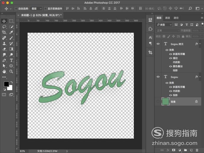The height and width of the screenshot is (153, 204).
Task: Enable the 显示变换控件 checkbox
Action: coord(45,9)
